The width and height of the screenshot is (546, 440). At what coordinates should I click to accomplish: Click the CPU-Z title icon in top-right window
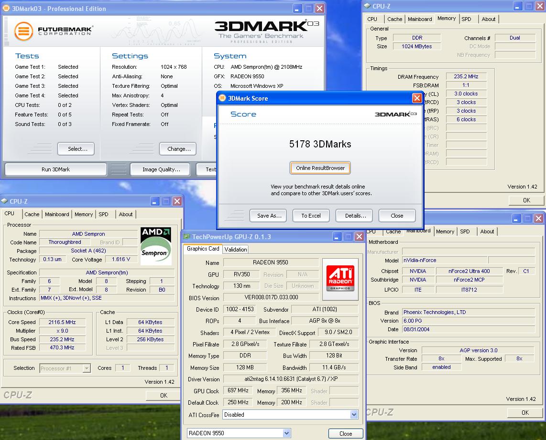(367, 6)
